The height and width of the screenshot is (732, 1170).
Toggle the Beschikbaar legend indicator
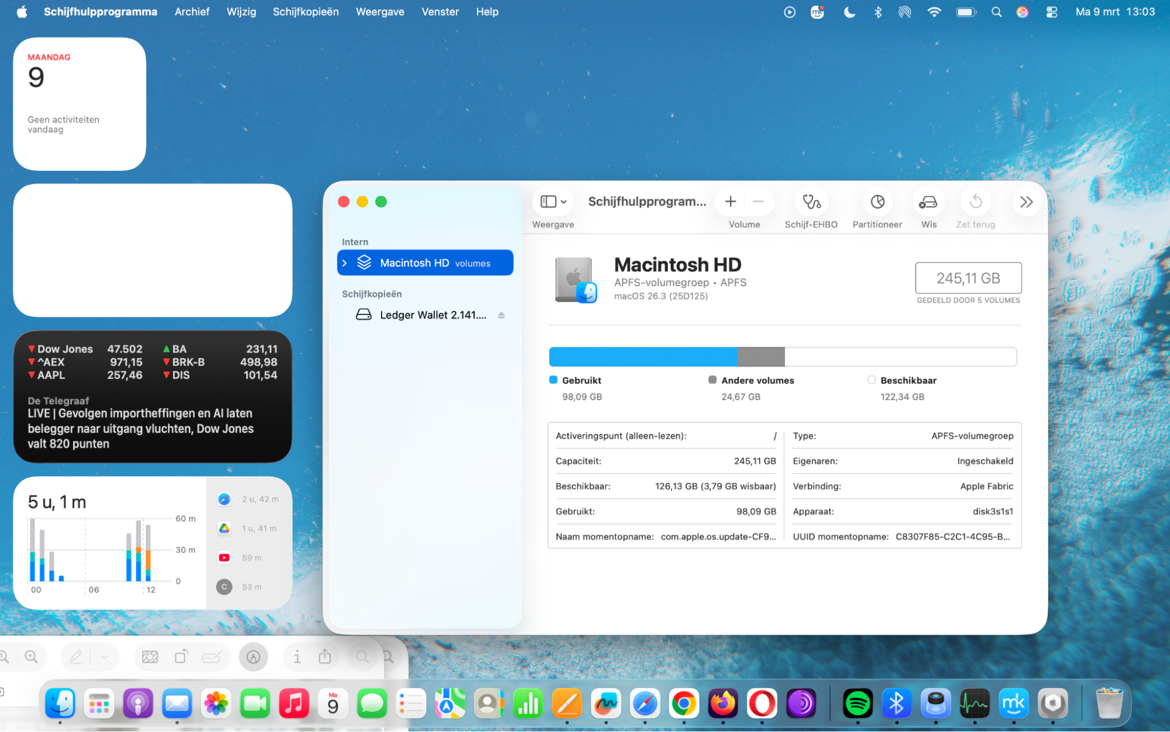click(x=872, y=379)
